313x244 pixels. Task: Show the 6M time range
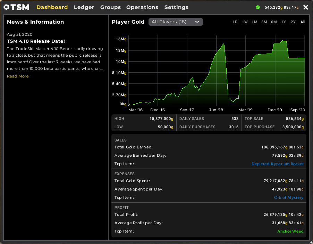[x=274, y=22]
